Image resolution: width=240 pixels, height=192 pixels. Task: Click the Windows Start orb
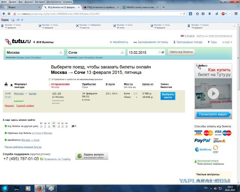[x=5, y=188]
